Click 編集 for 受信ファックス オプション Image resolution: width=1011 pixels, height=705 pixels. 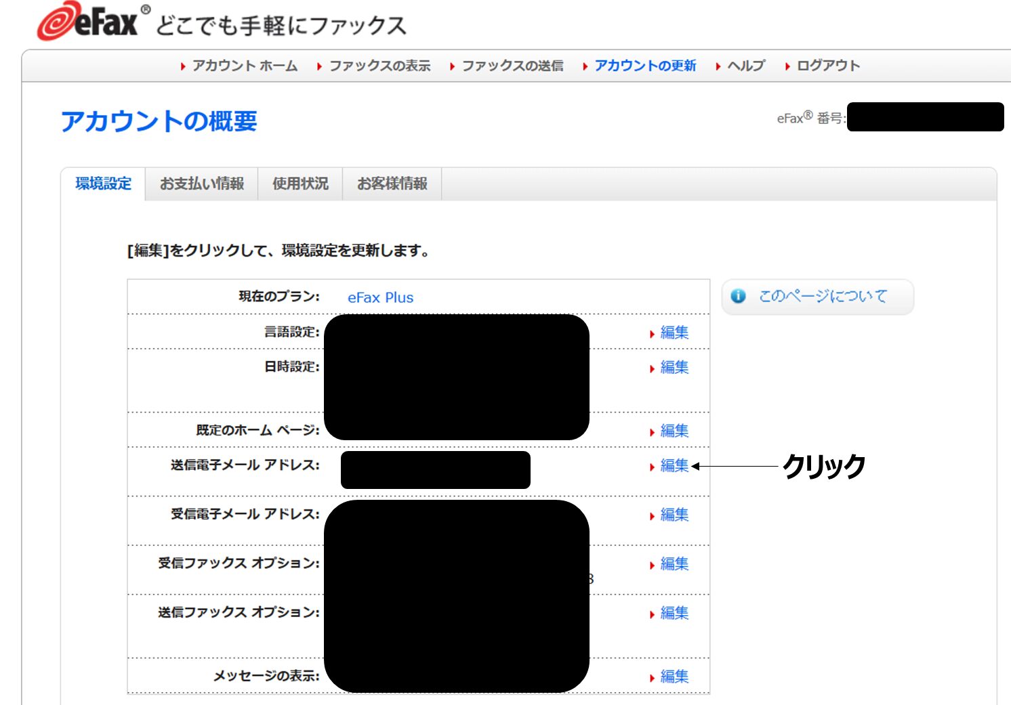pos(674,564)
